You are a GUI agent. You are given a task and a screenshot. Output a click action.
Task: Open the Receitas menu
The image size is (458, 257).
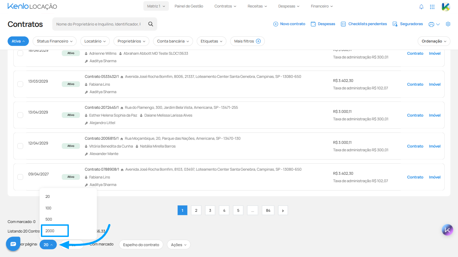tap(257, 6)
